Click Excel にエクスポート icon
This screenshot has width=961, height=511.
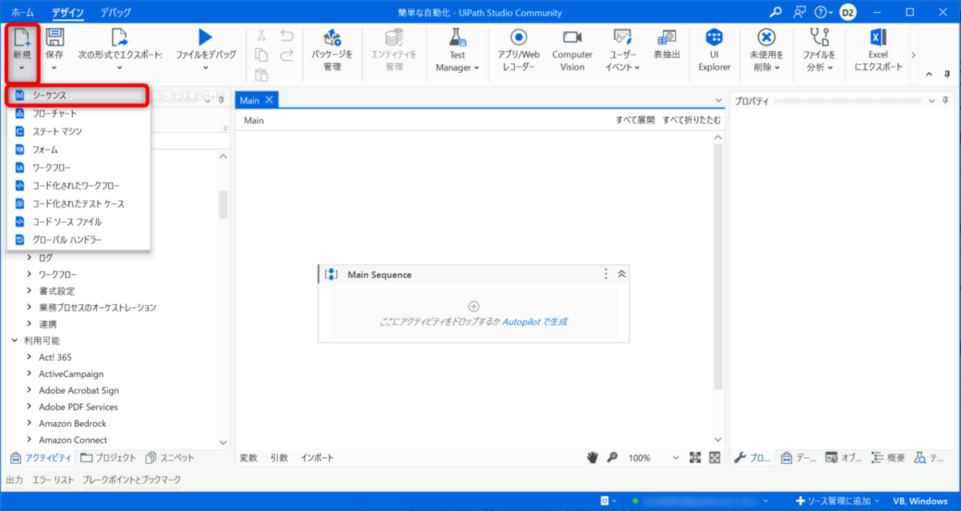coord(878,36)
